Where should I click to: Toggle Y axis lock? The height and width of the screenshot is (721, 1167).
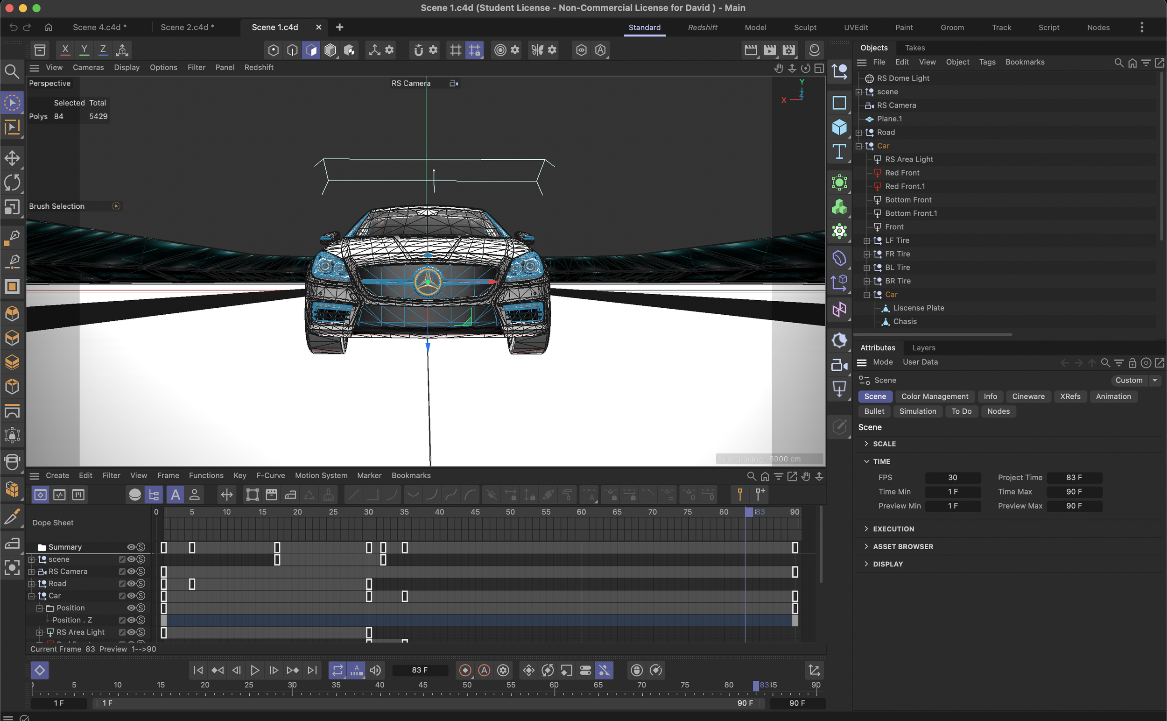(x=84, y=49)
